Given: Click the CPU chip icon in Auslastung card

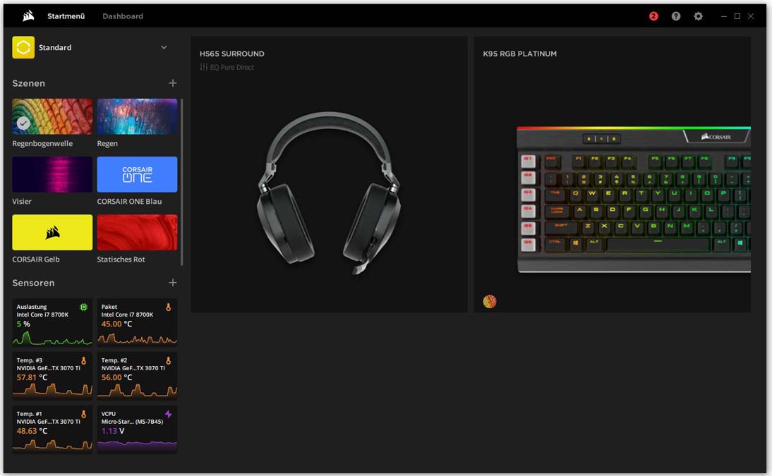Looking at the screenshot, I should coord(84,307).
